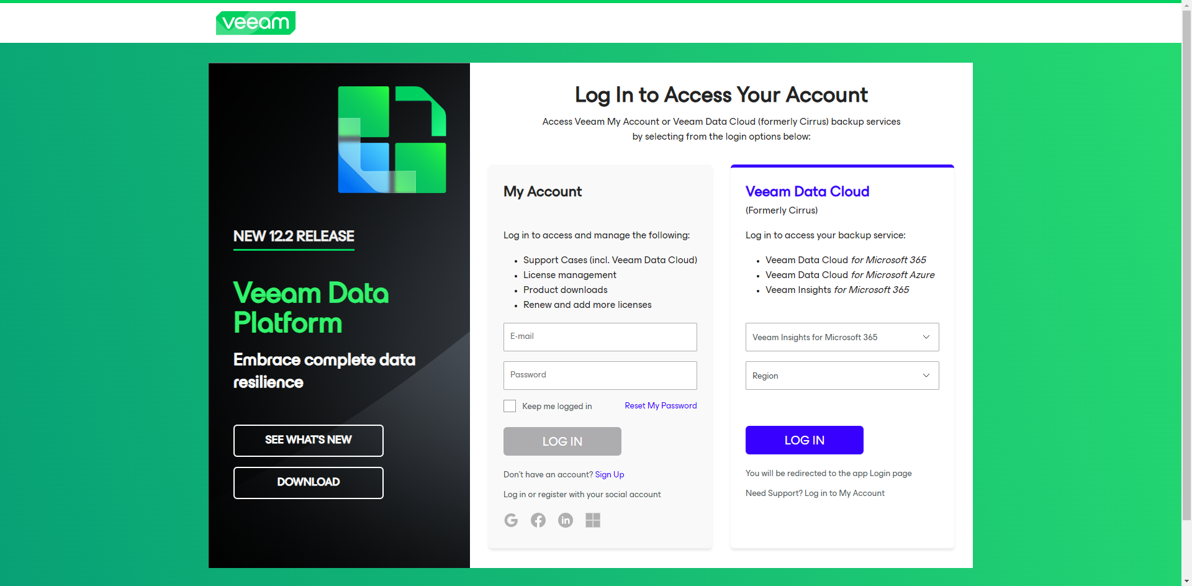Click 'Log in or register with your social account' text
The width and height of the screenshot is (1192, 586).
pyautogui.click(x=582, y=494)
